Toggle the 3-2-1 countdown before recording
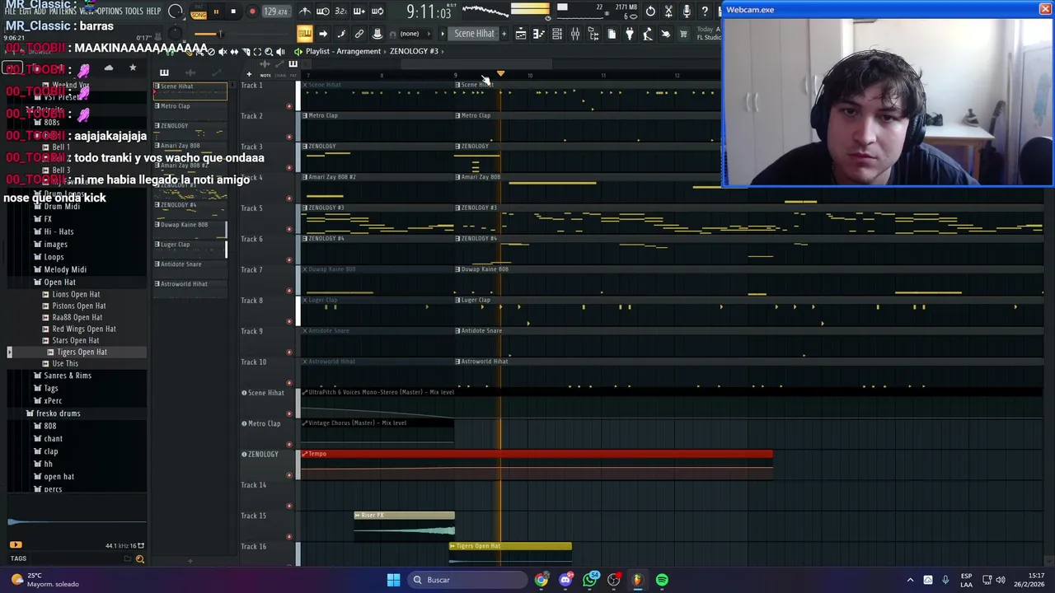 click(341, 12)
